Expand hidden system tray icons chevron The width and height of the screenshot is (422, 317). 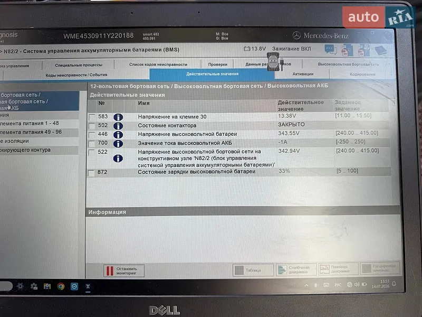pyautogui.click(x=306, y=285)
